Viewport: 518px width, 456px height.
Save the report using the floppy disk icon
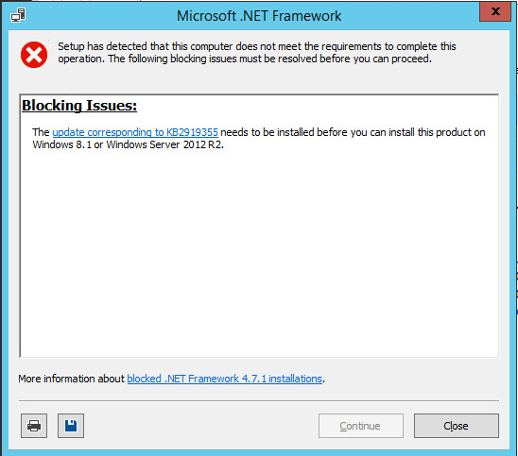(71, 426)
